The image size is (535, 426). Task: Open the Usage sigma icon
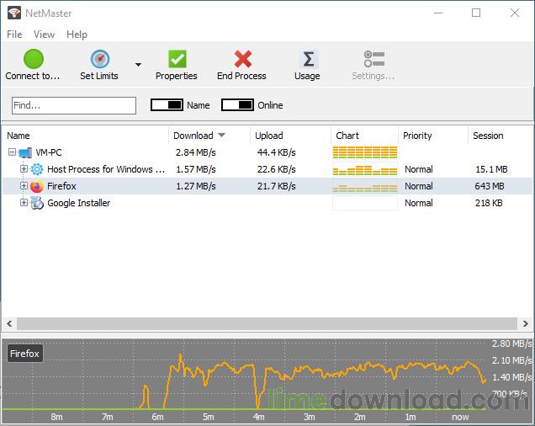[307, 60]
